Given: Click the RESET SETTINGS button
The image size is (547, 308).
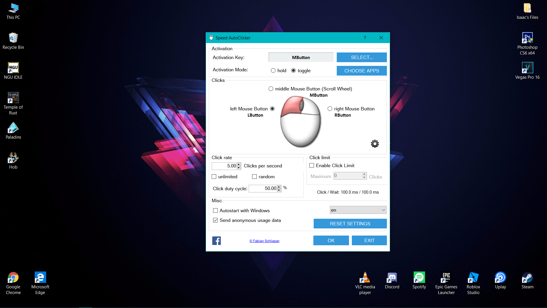Looking at the screenshot, I should (350, 223).
